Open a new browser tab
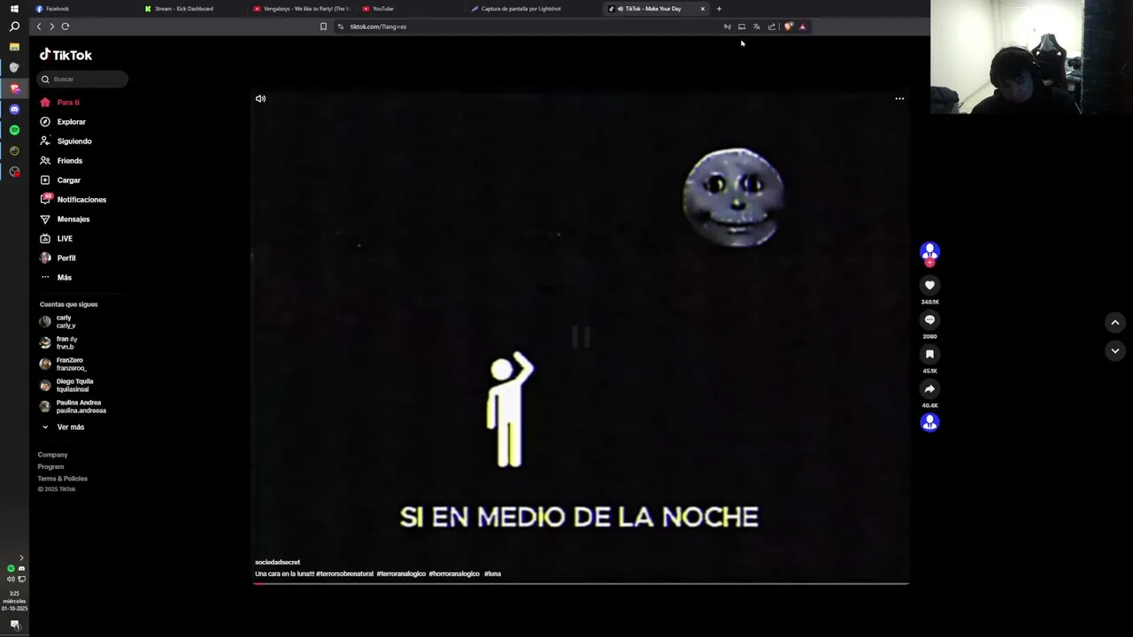 point(719,9)
